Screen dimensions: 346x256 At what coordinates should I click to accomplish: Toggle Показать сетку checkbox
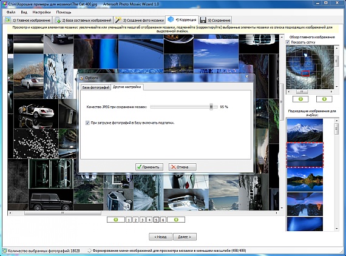click(x=288, y=42)
